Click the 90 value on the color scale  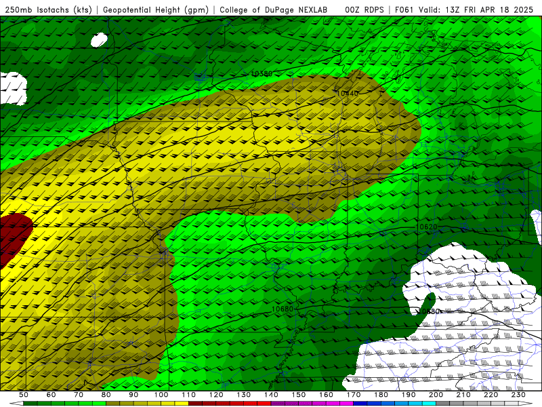point(133,395)
